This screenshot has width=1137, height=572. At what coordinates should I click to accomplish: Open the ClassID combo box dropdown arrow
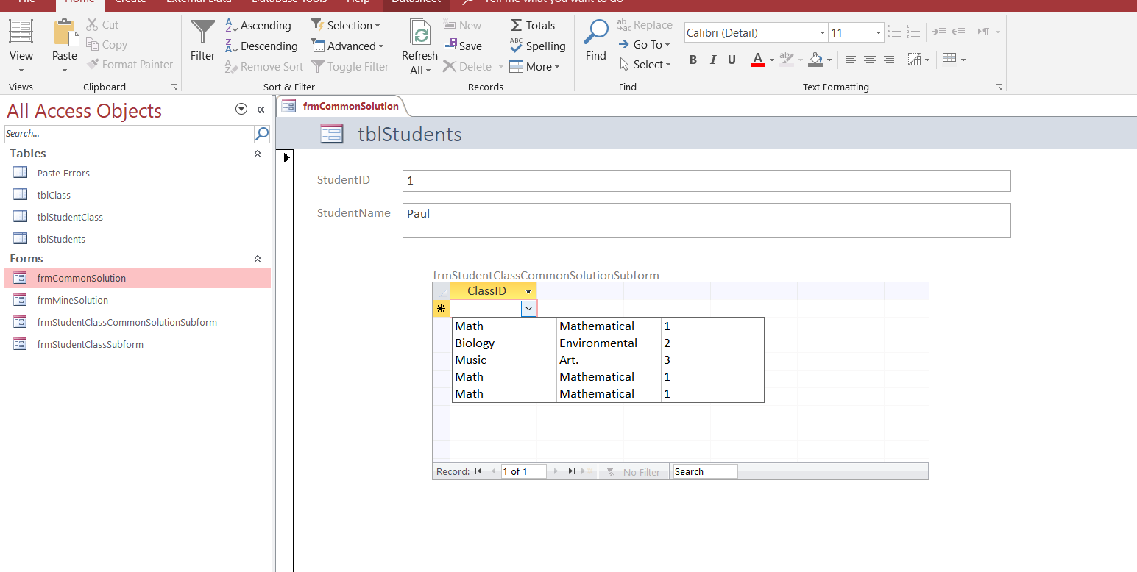528,309
